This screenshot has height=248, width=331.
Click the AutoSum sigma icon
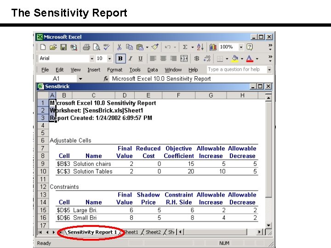click(185, 47)
